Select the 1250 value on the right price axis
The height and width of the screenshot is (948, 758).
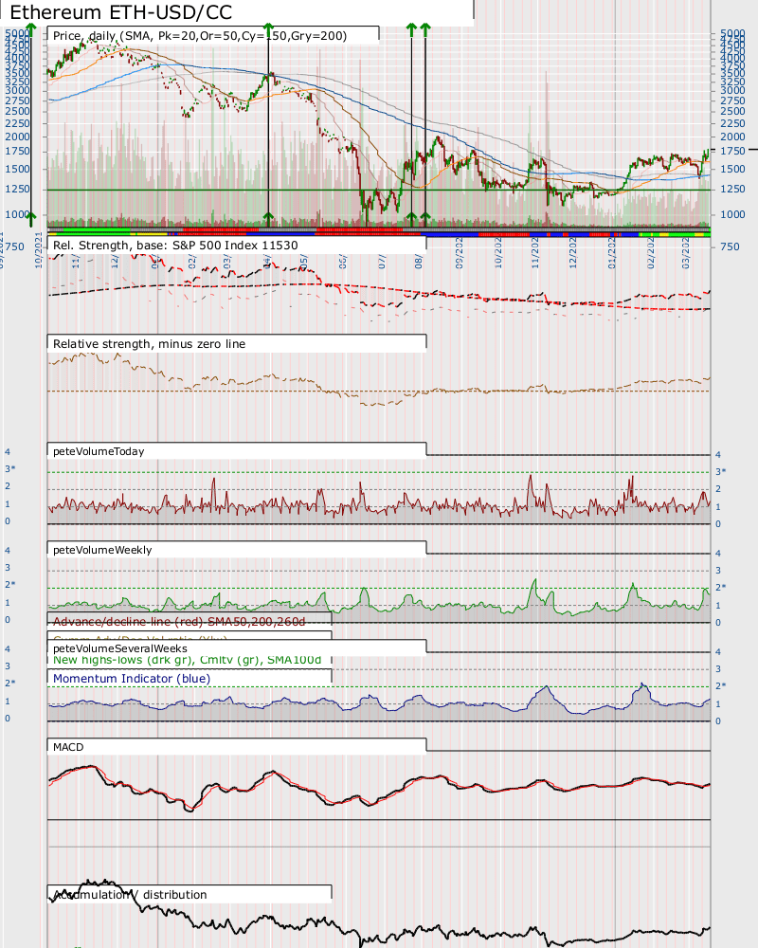click(x=732, y=190)
